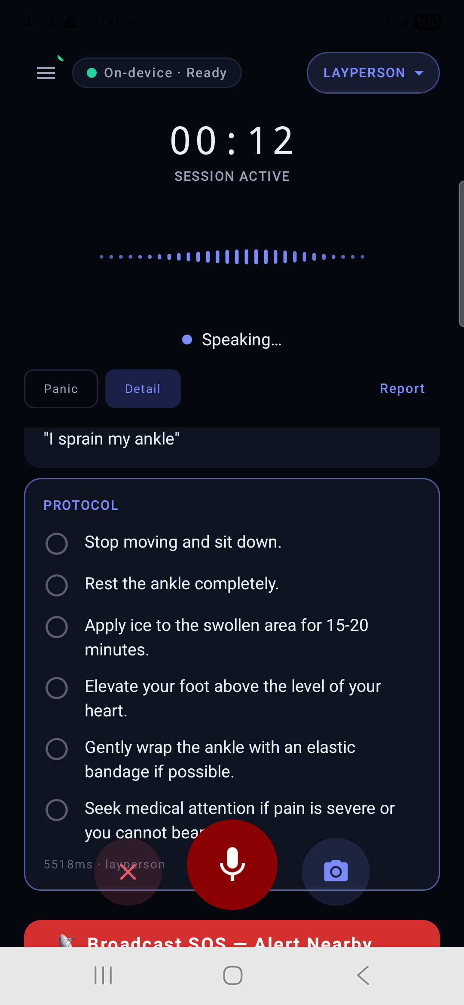Tap the red microphone button
The height and width of the screenshot is (1005, 464).
tap(232, 865)
